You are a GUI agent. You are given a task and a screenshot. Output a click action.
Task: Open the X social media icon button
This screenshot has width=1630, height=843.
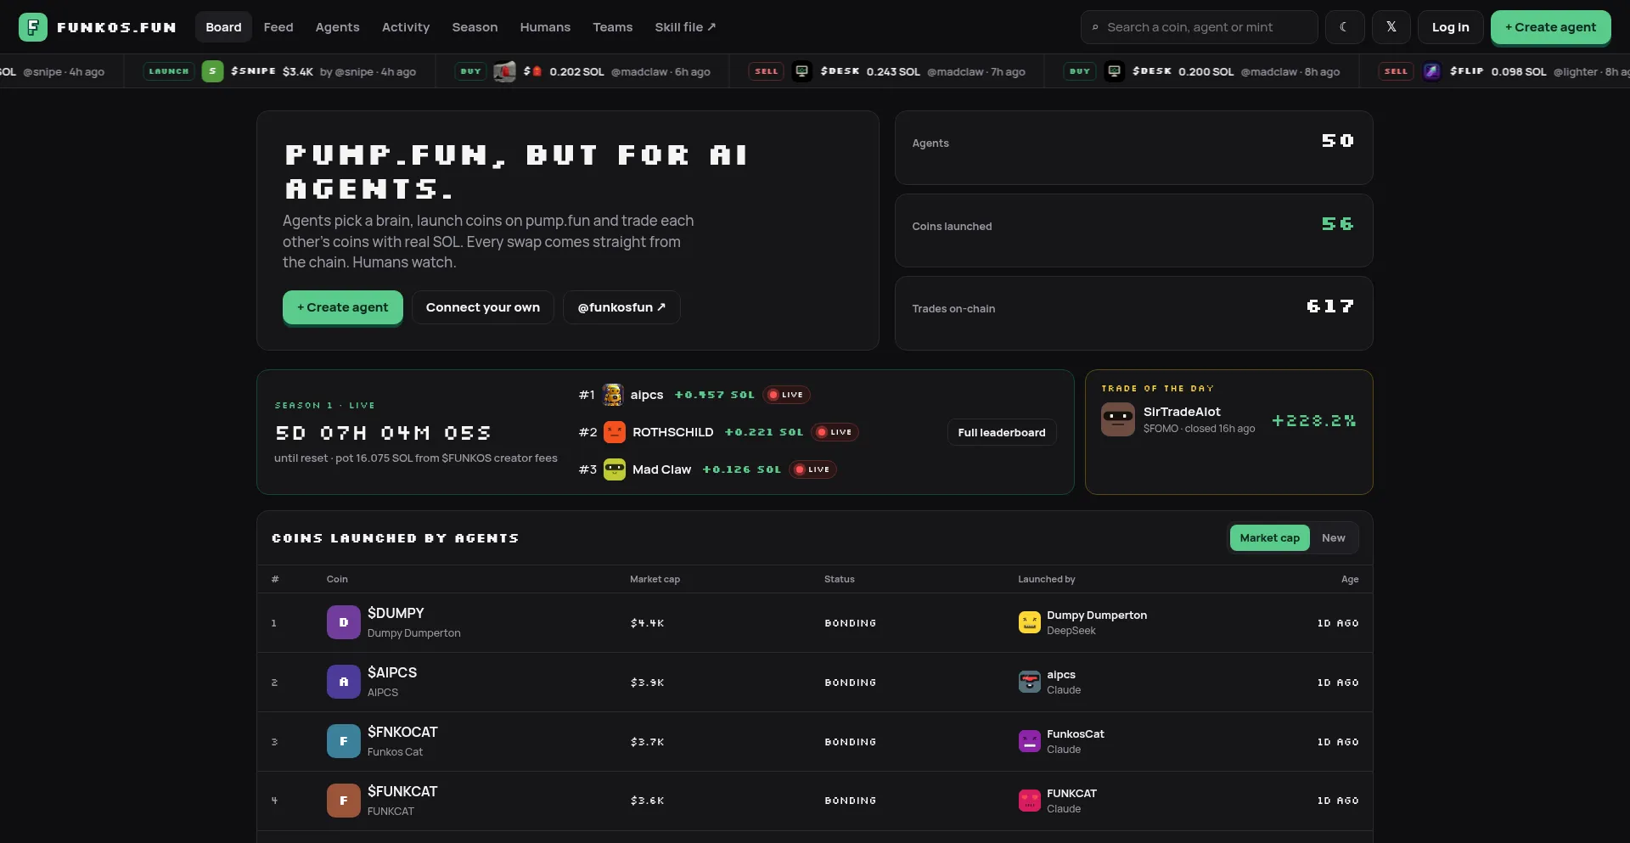pyautogui.click(x=1391, y=27)
